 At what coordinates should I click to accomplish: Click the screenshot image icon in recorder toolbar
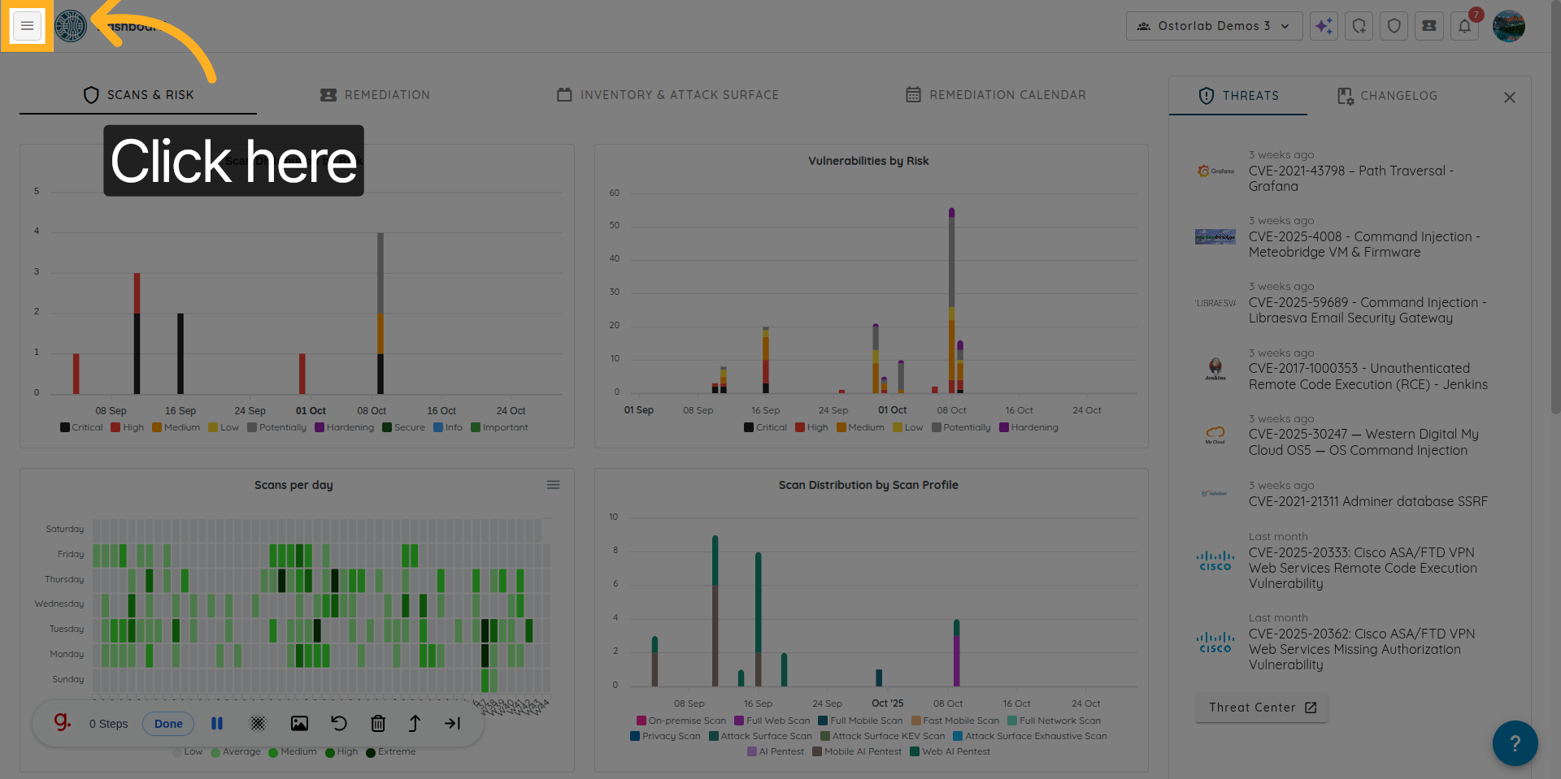pos(299,723)
